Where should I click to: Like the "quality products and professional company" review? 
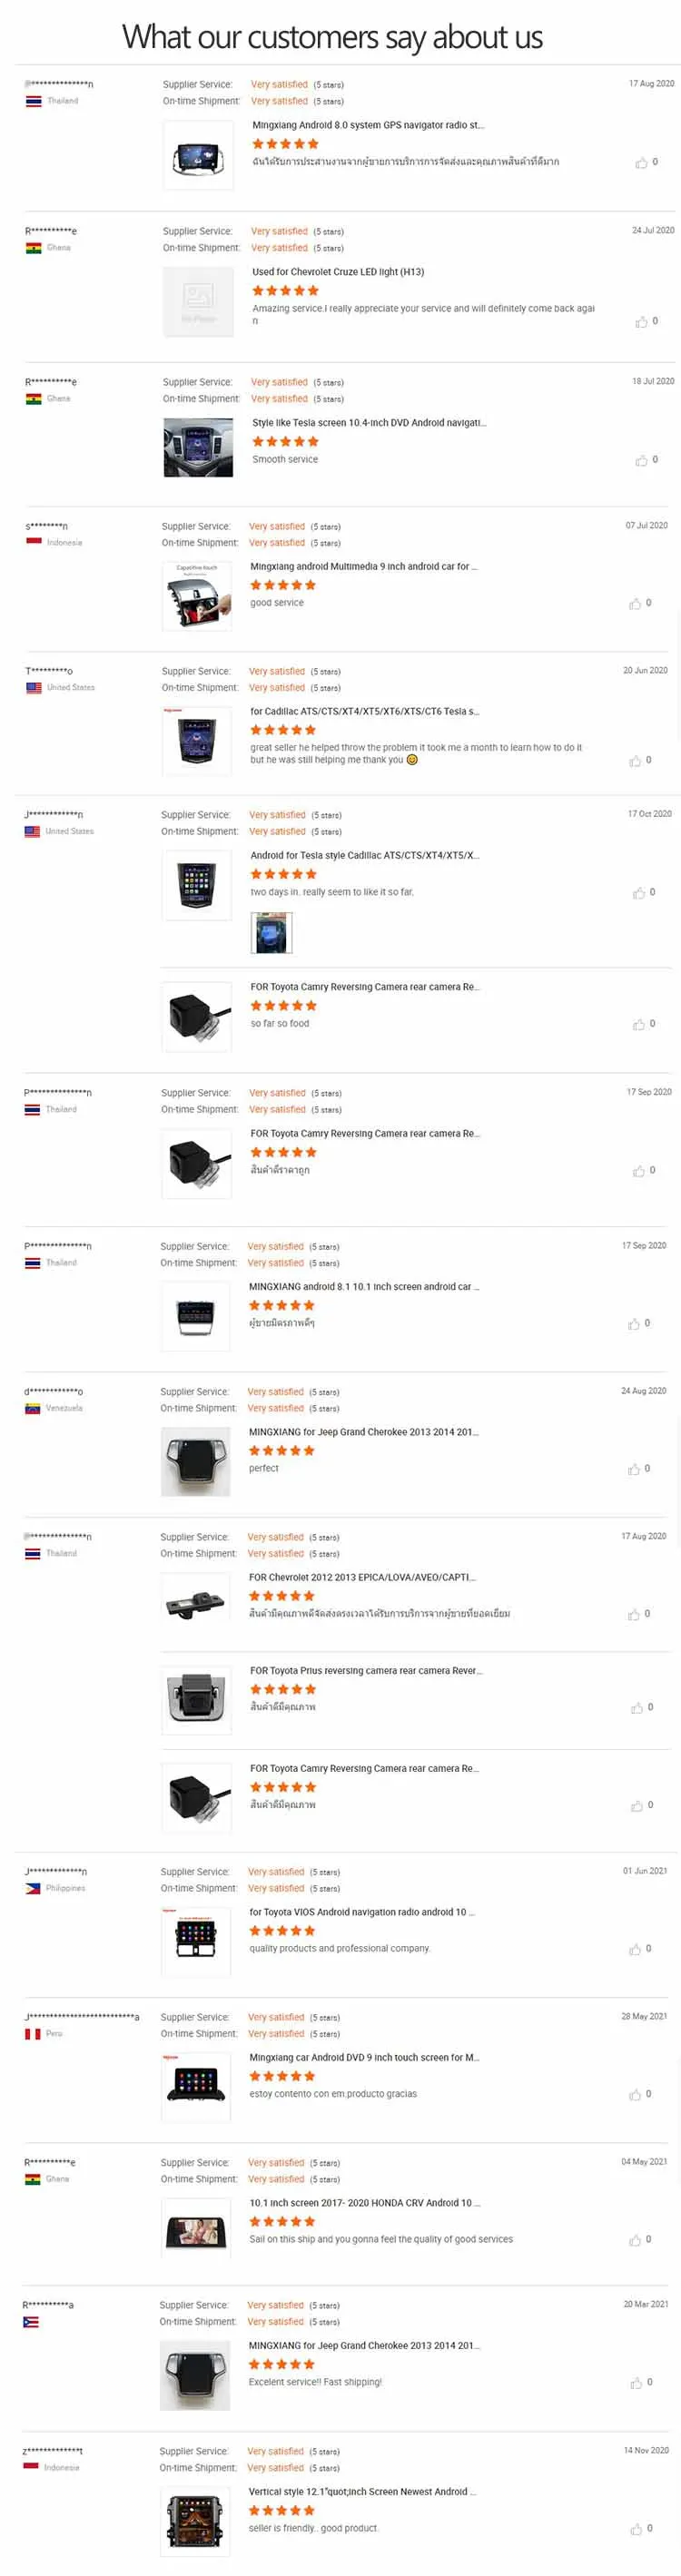(x=635, y=1949)
